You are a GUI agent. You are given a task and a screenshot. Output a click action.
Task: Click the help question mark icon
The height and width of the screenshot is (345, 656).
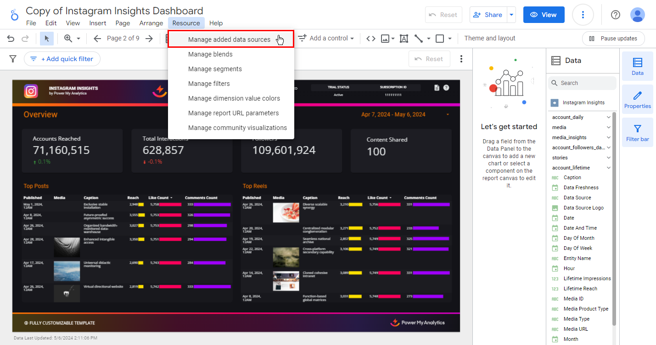(x=616, y=15)
